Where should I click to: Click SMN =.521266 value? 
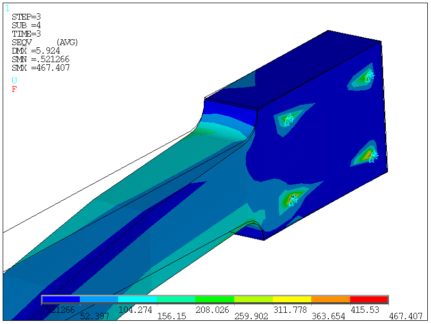pyautogui.click(x=40, y=59)
